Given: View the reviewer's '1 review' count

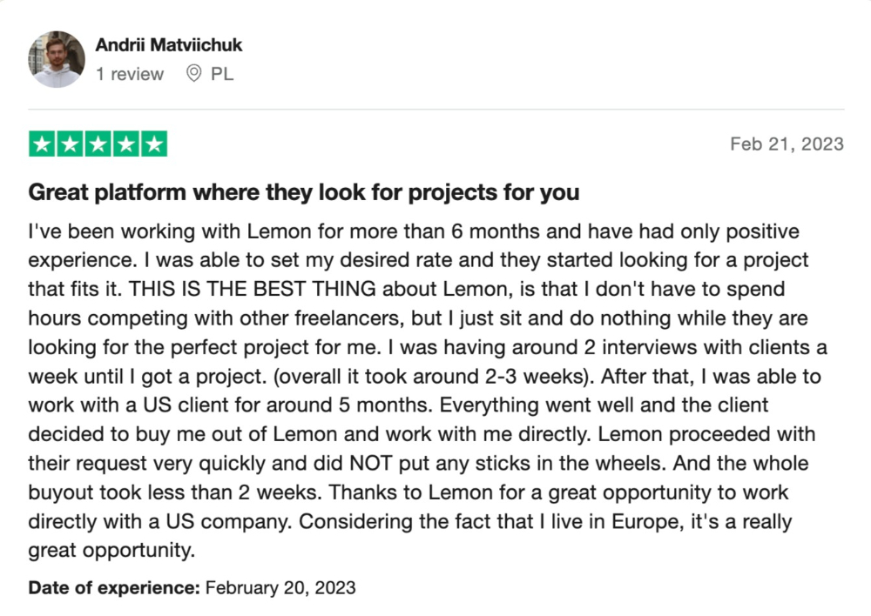Looking at the screenshot, I should [130, 74].
